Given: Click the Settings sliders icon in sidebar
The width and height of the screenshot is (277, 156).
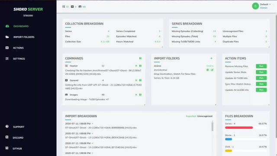Looking at the screenshot, I should 7,59.
